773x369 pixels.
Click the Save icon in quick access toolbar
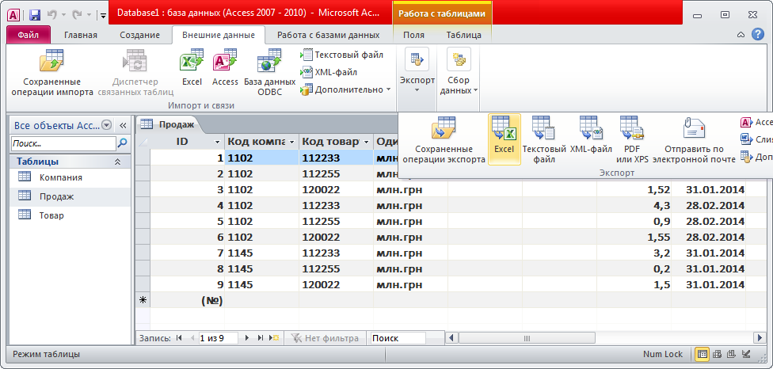(x=35, y=14)
